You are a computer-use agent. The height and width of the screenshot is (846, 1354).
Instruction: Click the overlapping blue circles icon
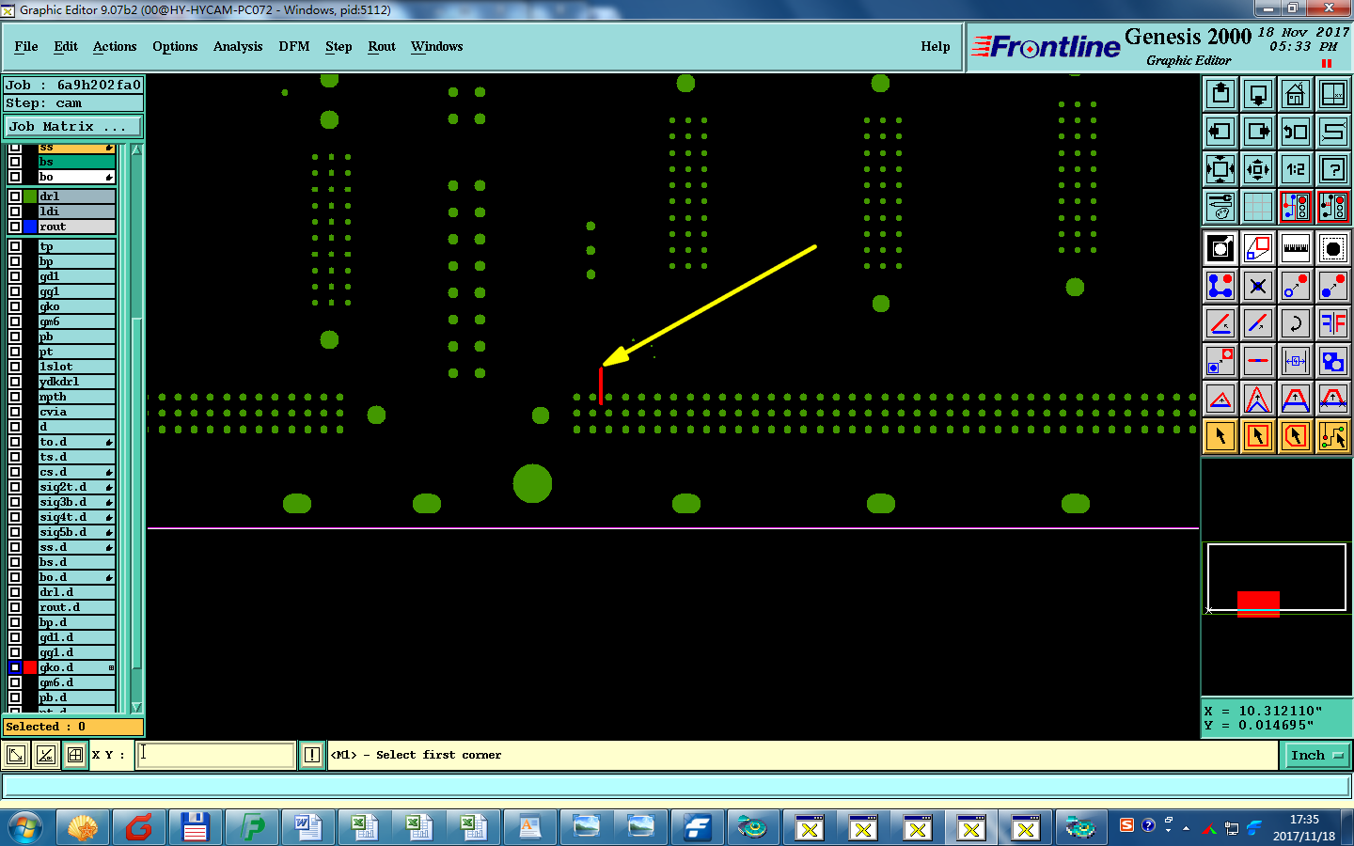click(1333, 361)
